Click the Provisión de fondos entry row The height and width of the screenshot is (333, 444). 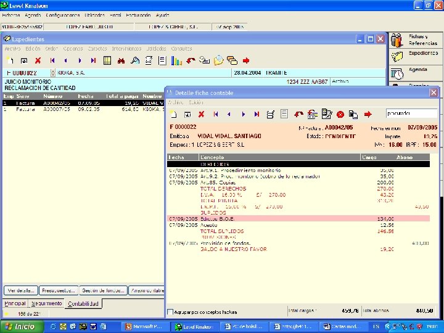pyautogui.click(x=298, y=243)
